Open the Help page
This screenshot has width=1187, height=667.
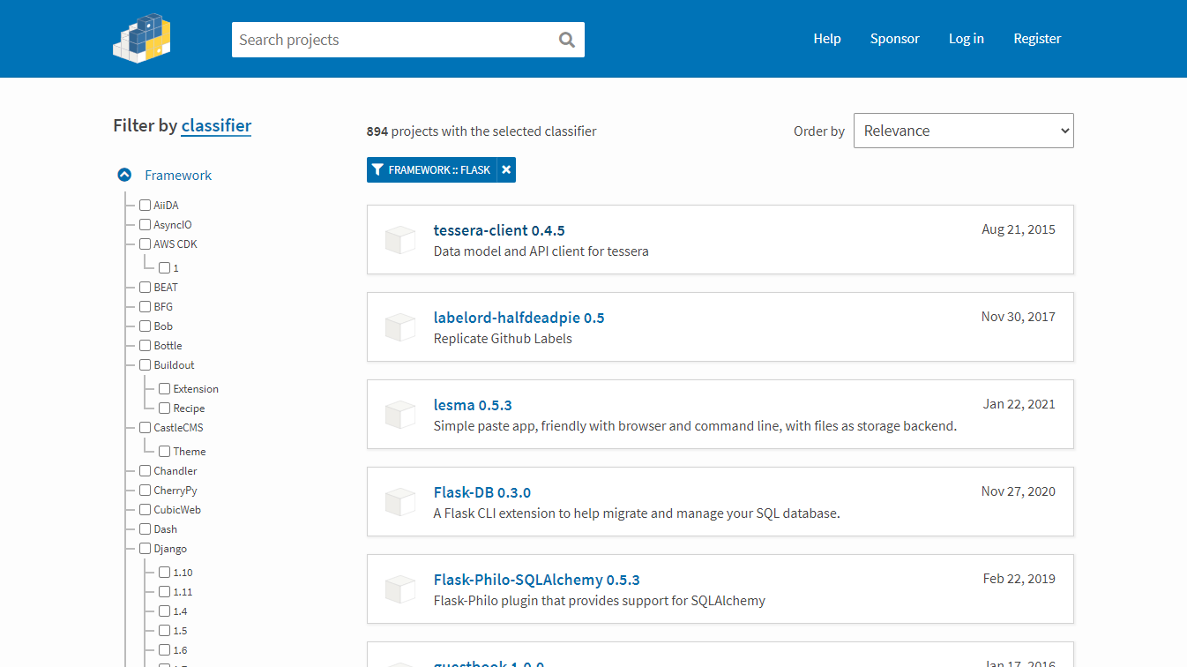click(827, 38)
